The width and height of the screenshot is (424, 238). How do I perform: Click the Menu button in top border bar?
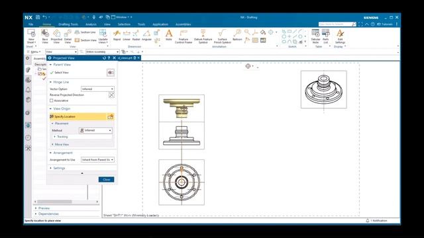34,52
